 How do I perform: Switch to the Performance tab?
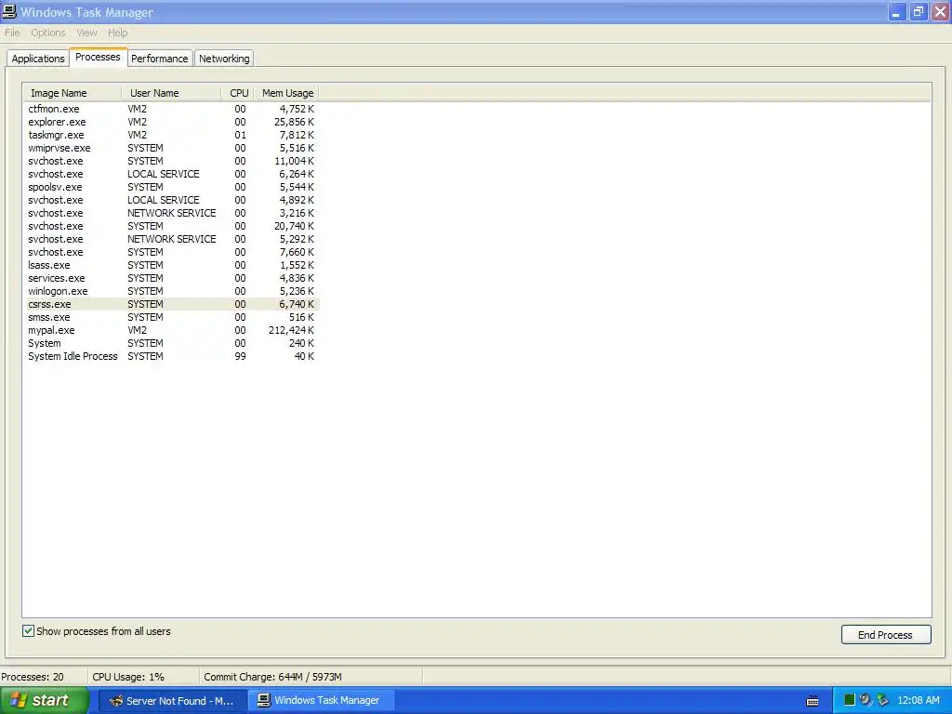160,59
